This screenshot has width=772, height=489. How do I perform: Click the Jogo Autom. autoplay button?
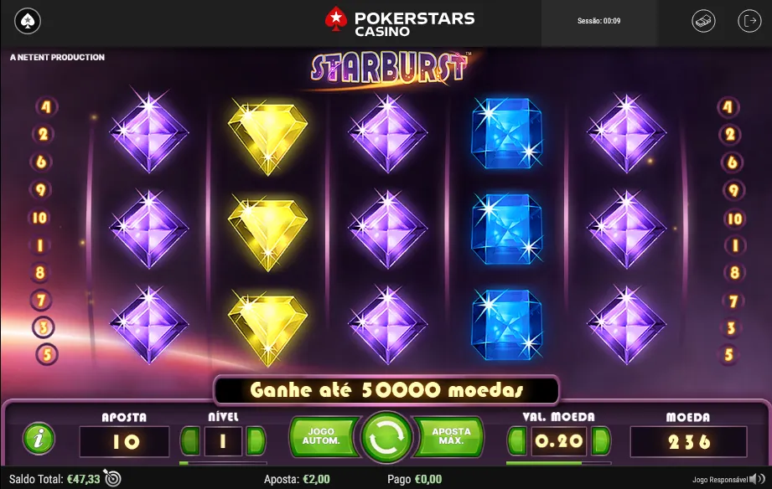[x=322, y=437]
